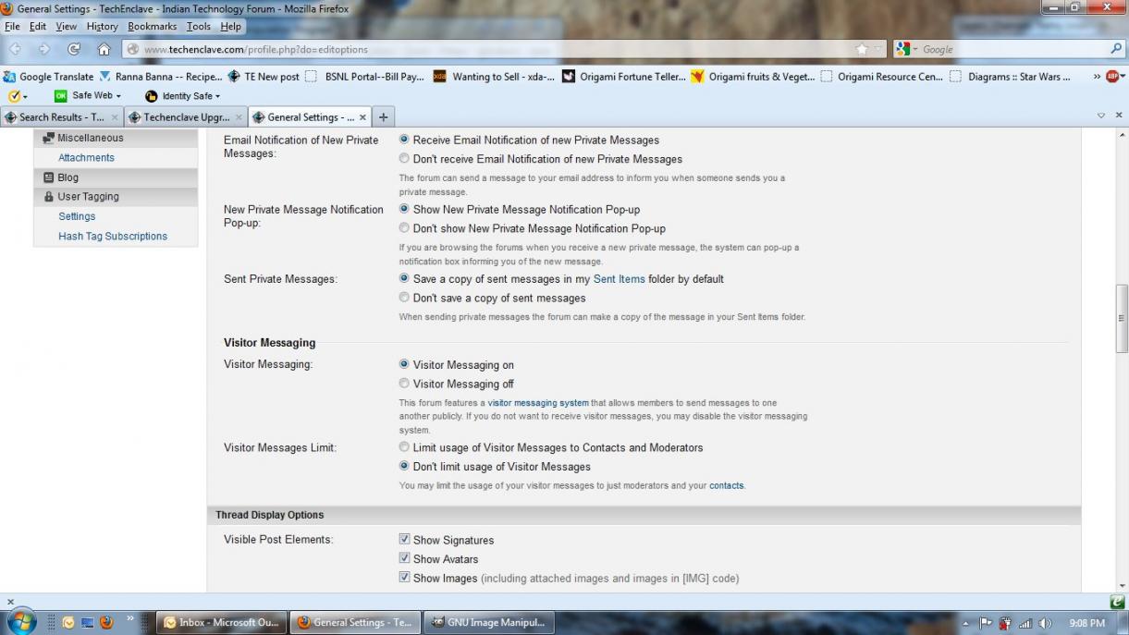Viewport: 1129px width, 635px height.
Task: Click the Show Desktop quick launch icon
Action: (x=86, y=622)
